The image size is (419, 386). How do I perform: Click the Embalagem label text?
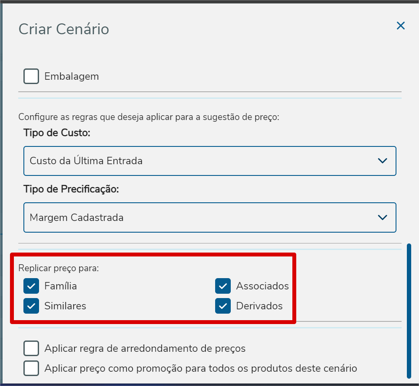pyautogui.click(x=72, y=77)
